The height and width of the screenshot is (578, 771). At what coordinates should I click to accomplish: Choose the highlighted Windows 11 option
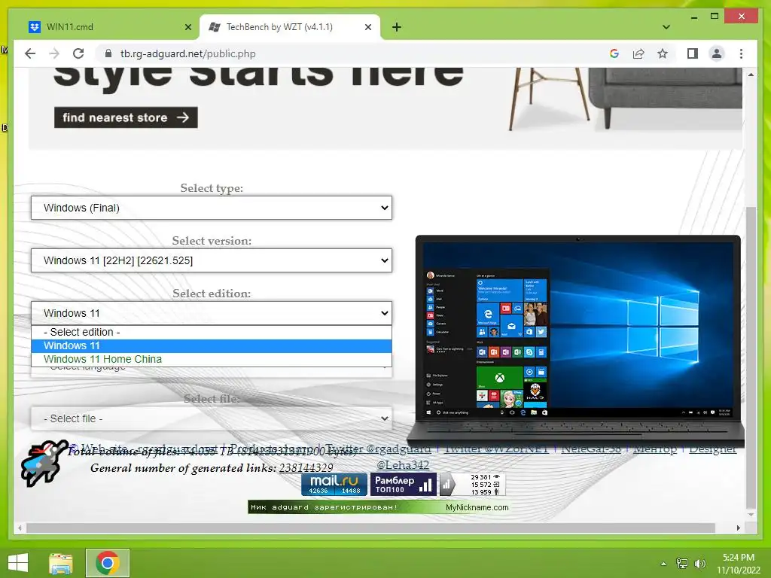pyautogui.click(x=212, y=345)
